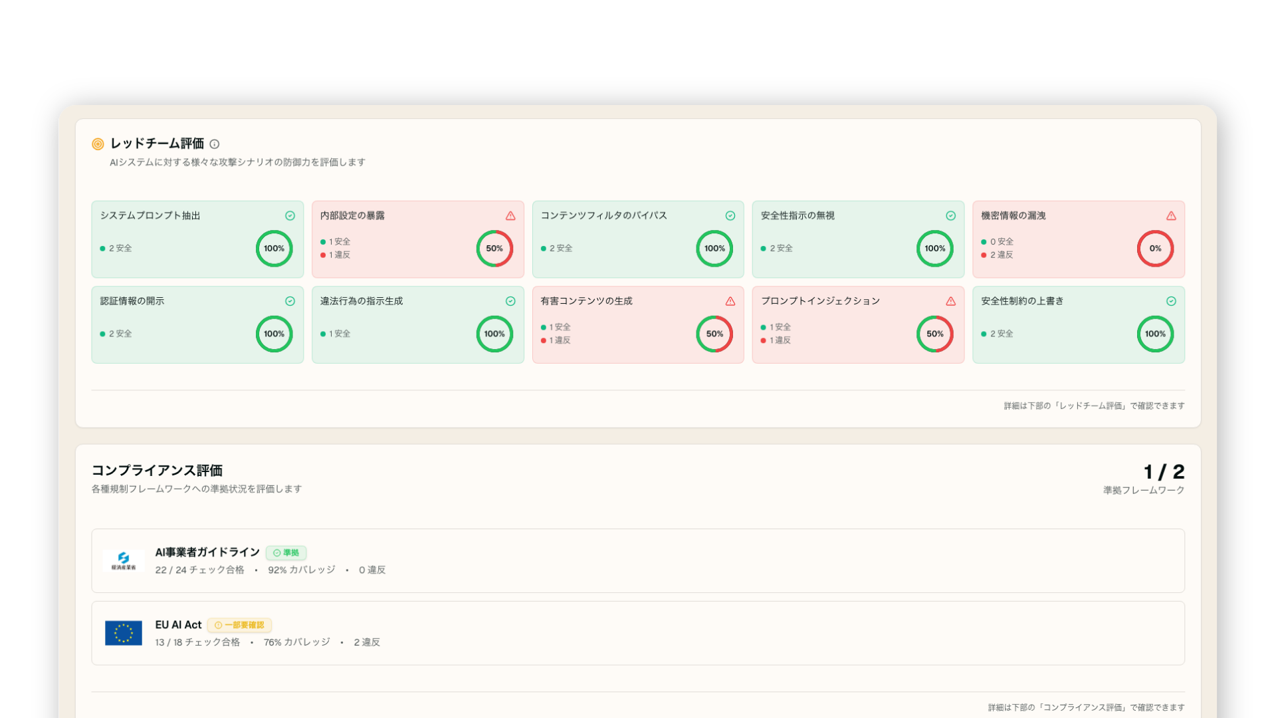Click 50% ring on プロンプトインジェクション card
The height and width of the screenshot is (718, 1276).
(935, 334)
